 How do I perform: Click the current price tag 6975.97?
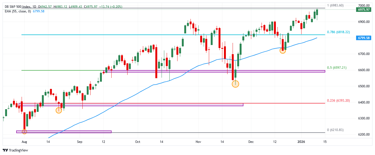point(363,9)
